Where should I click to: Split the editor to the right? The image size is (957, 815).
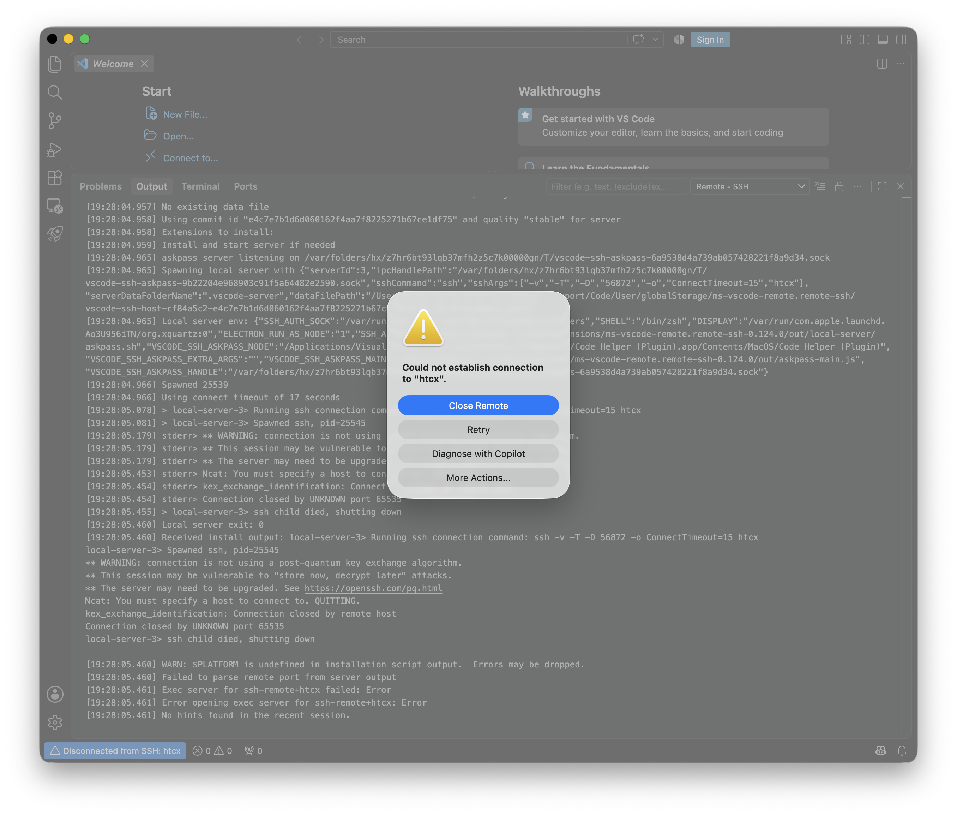(882, 64)
